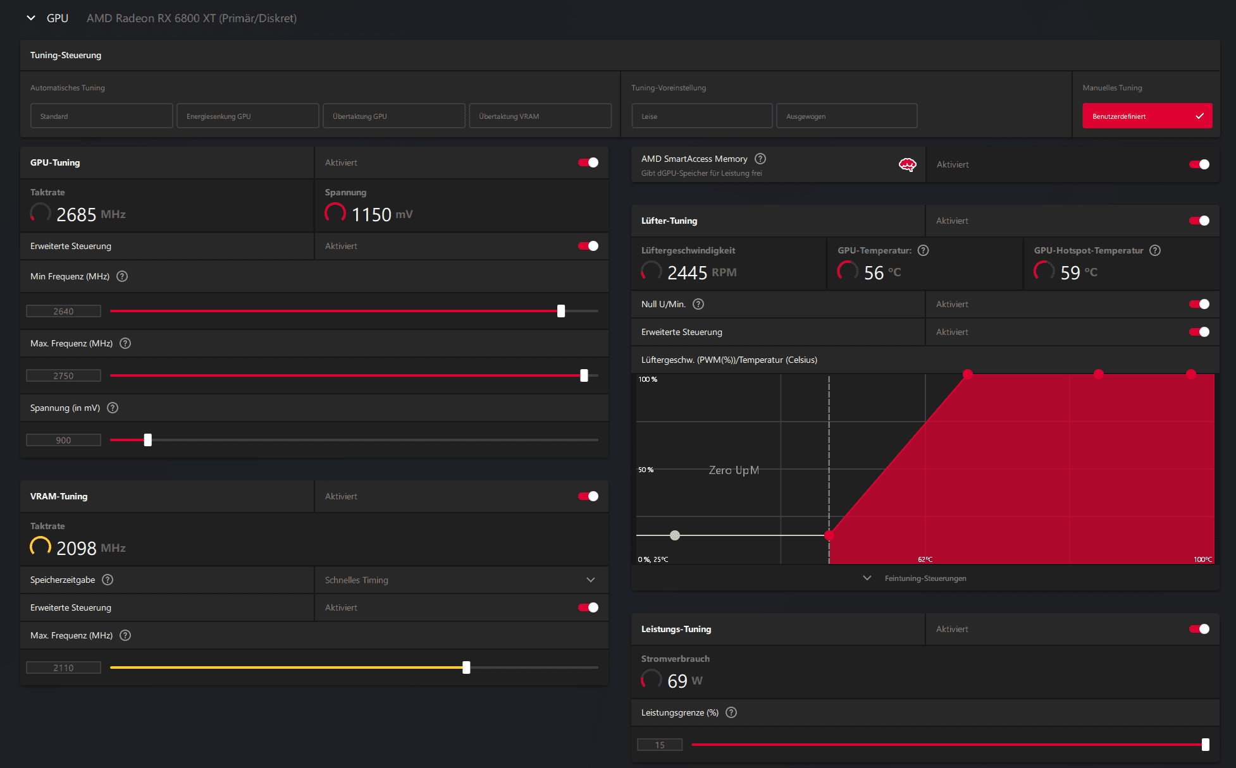Click the Spannung (in mV) slider handle
The image size is (1236, 768).
[x=147, y=440]
